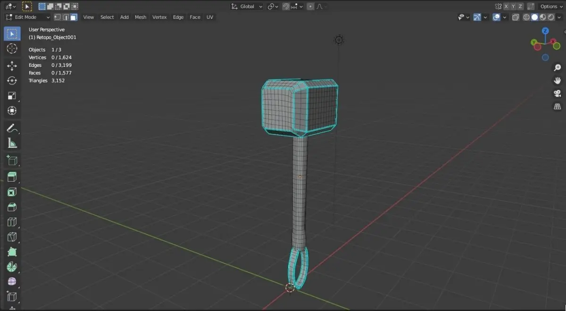Toggle proportional editing
The height and width of the screenshot is (311, 566).
(310, 7)
